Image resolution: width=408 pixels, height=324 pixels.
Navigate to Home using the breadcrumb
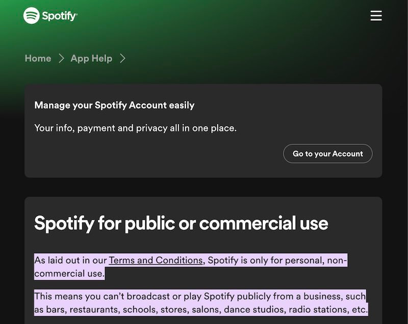pos(38,58)
